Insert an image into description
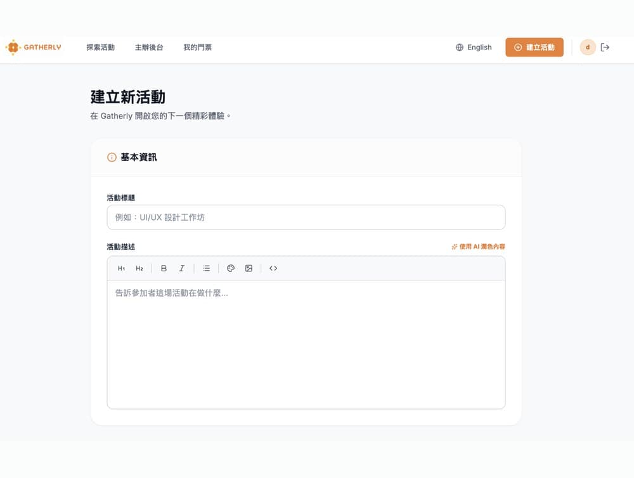The image size is (634, 478). click(249, 268)
